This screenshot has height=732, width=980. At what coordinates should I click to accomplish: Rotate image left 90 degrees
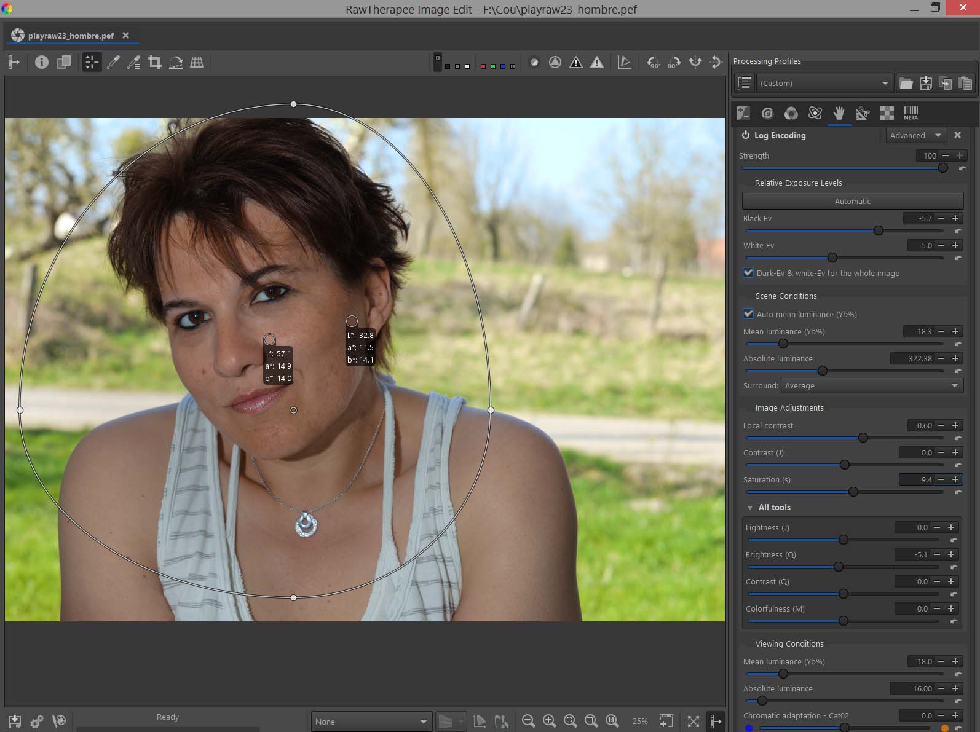(x=653, y=62)
